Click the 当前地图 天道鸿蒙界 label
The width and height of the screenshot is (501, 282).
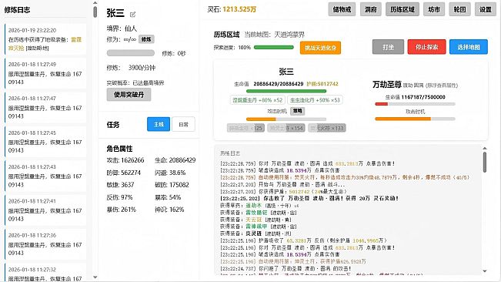[x=274, y=35]
